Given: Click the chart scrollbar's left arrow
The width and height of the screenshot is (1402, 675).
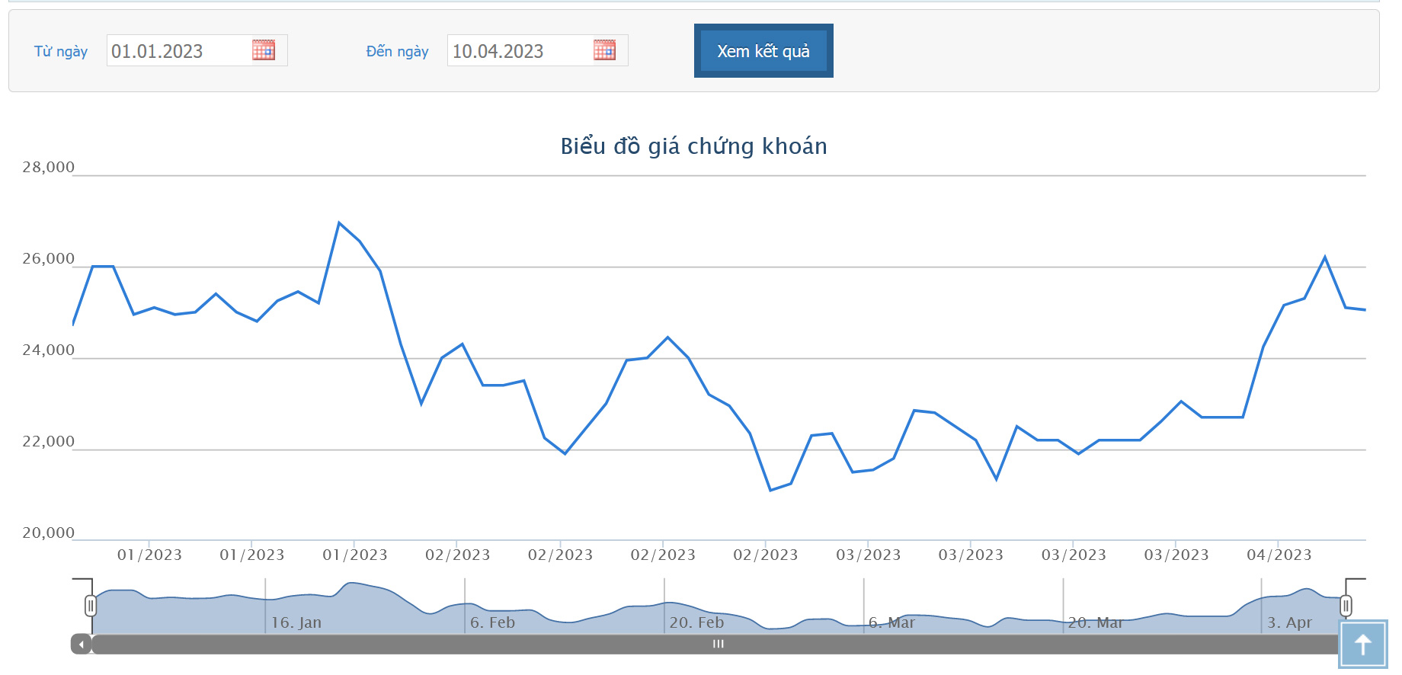Looking at the screenshot, I should tap(82, 645).
